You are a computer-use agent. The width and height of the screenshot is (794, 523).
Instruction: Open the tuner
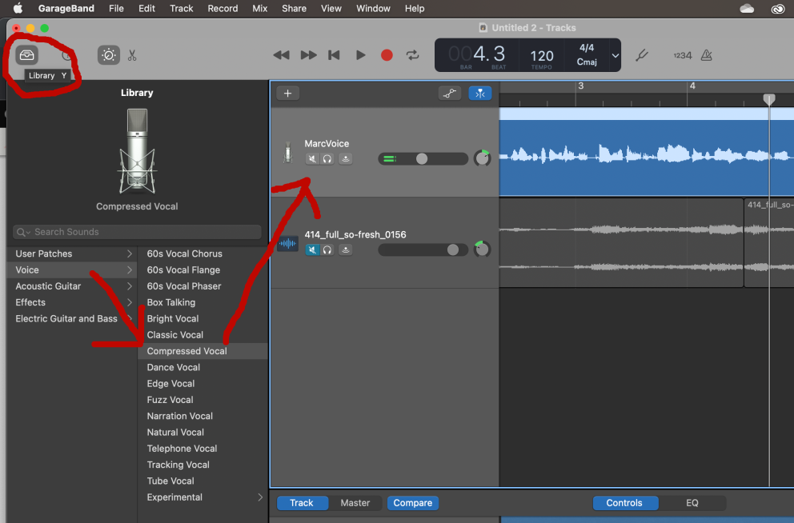pyautogui.click(x=642, y=55)
